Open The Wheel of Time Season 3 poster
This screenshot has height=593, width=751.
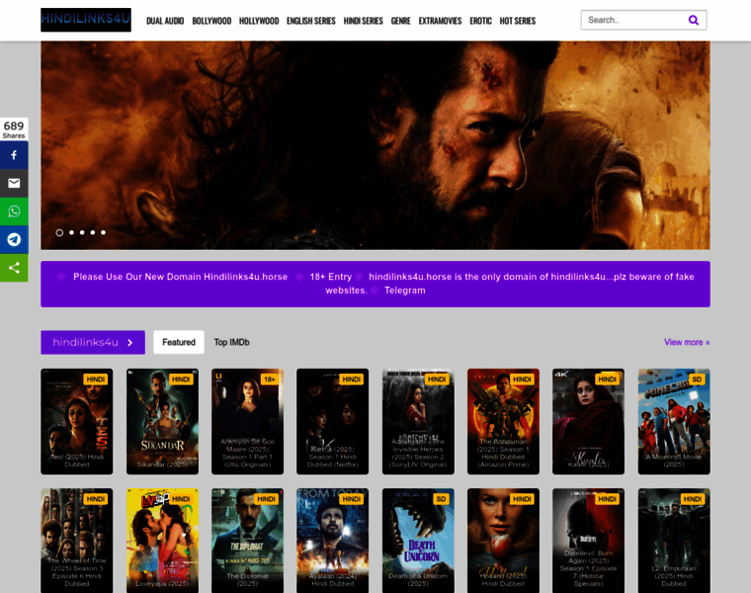pyautogui.click(x=77, y=541)
